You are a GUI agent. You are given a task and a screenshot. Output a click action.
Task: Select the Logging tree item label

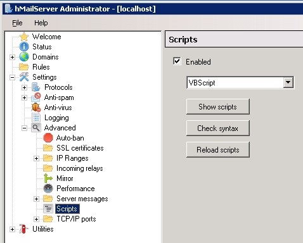pyautogui.click(x=56, y=118)
